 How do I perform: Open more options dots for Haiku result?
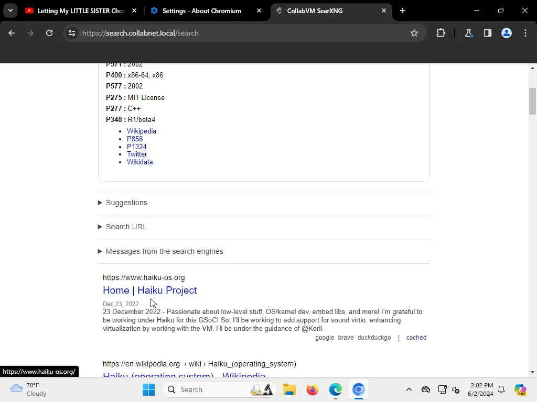tap(399, 338)
